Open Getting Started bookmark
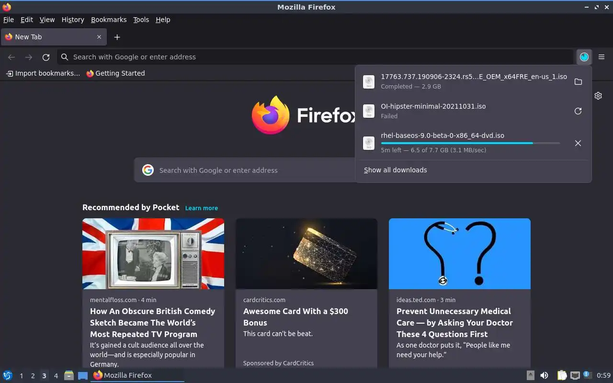Image resolution: width=613 pixels, height=383 pixels. click(115, 73)
